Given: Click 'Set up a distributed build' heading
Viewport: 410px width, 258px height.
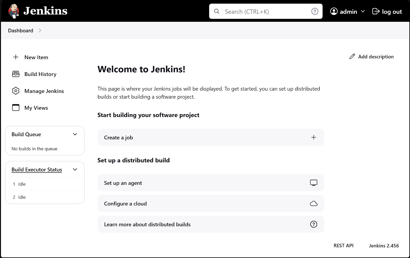Looking at the screenshot, I should coord(134,160).
